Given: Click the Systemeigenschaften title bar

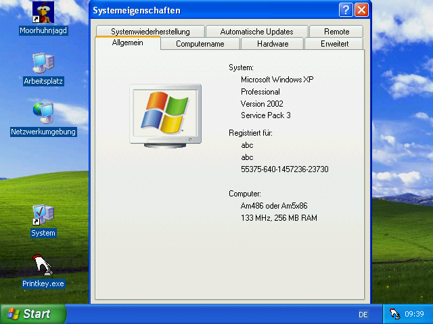Looking at the screenshot, I should pos(214,10).
